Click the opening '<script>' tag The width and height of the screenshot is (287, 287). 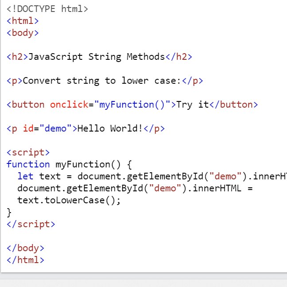click(x=28, y=152)
